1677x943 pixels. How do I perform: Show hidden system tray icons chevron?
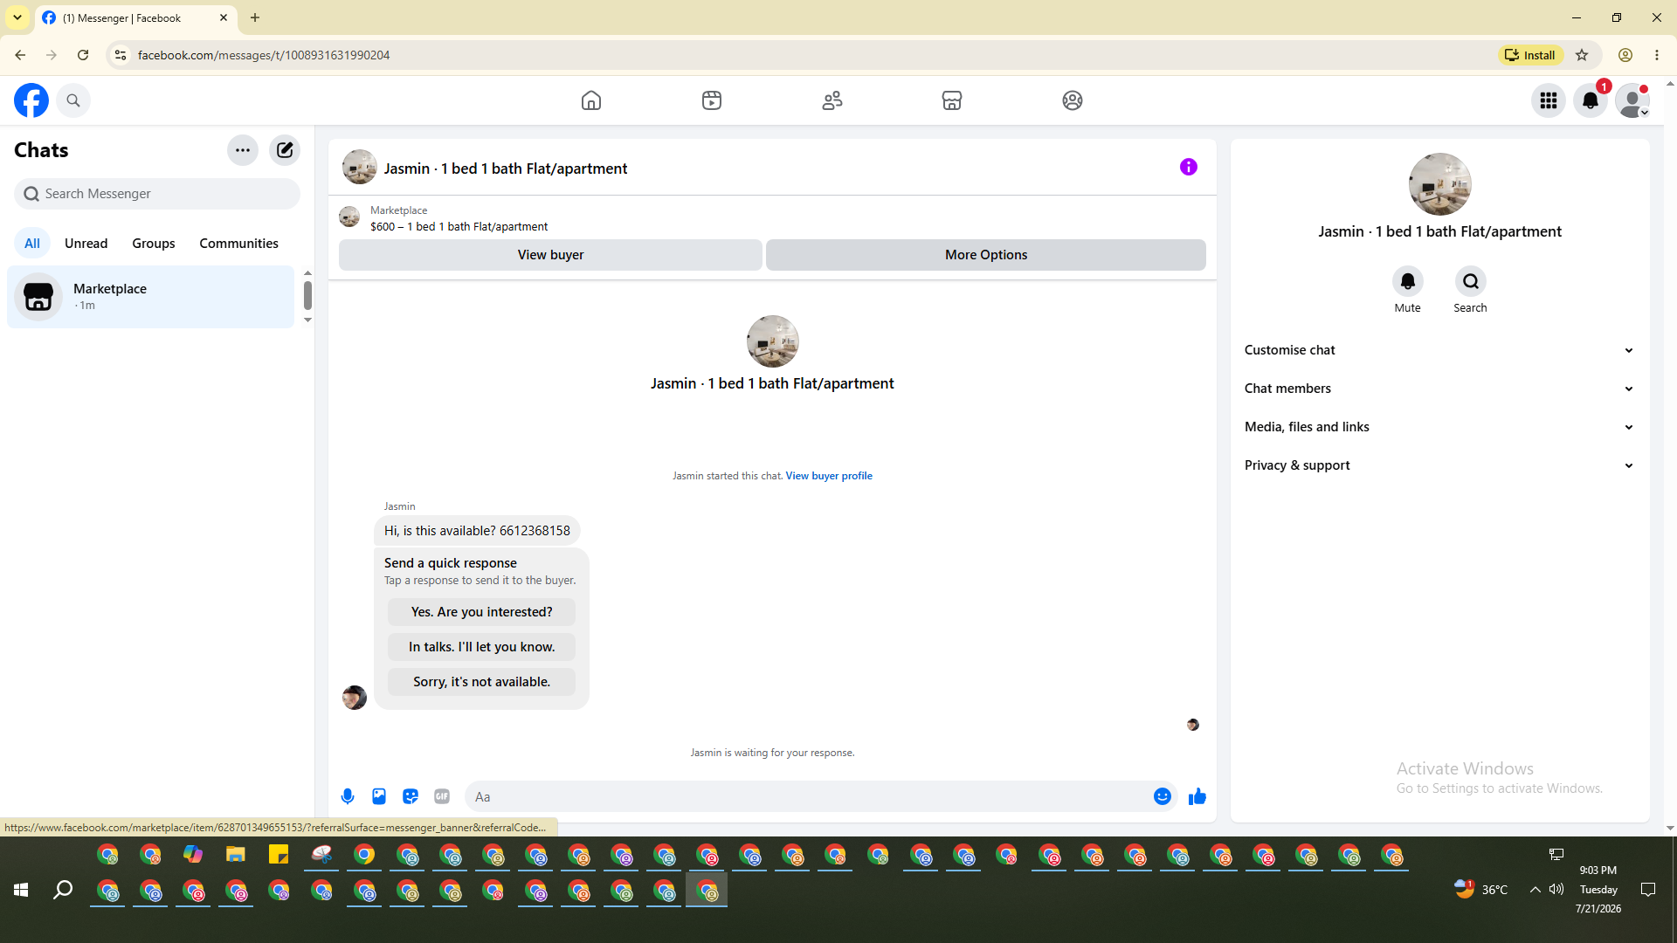[1535, 890]
